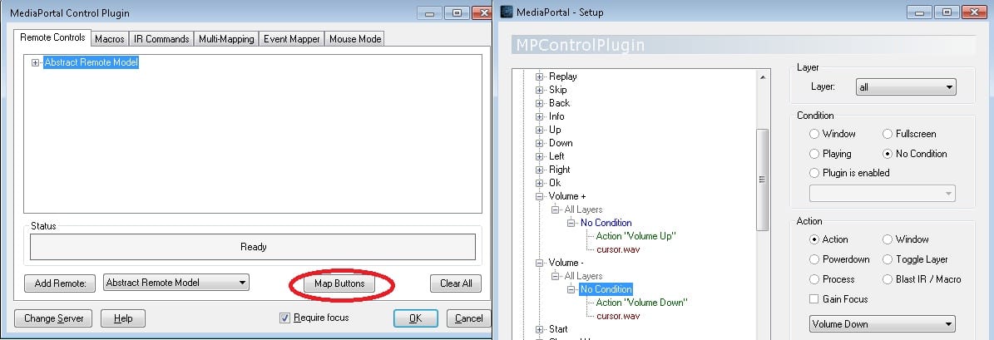The width and height of the screenshot is (994, 340).
Task: Click the MediaPortal Setup window title icon
Action: (x=506, y=12)
